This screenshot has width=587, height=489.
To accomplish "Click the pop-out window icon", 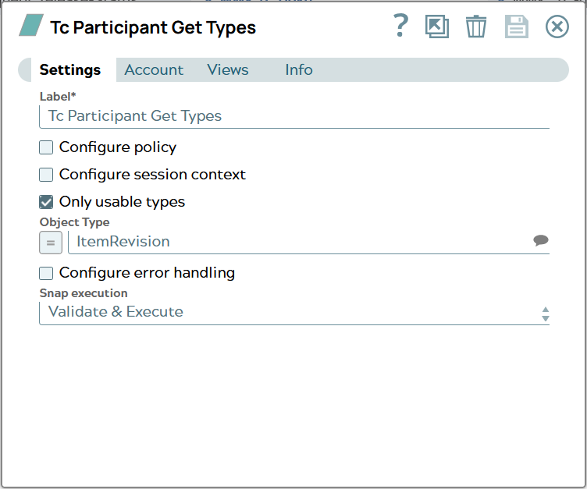I will click(x=437, y=27).
